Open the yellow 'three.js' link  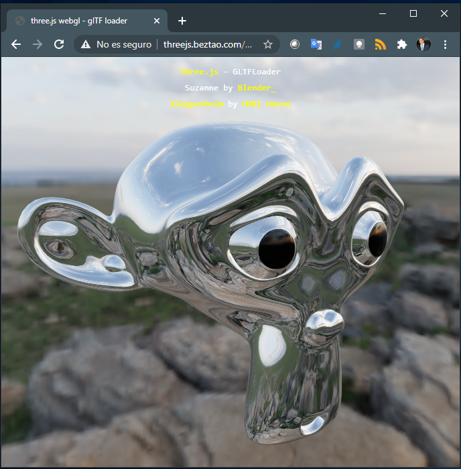pyautogui.click(x=198, y=72)
